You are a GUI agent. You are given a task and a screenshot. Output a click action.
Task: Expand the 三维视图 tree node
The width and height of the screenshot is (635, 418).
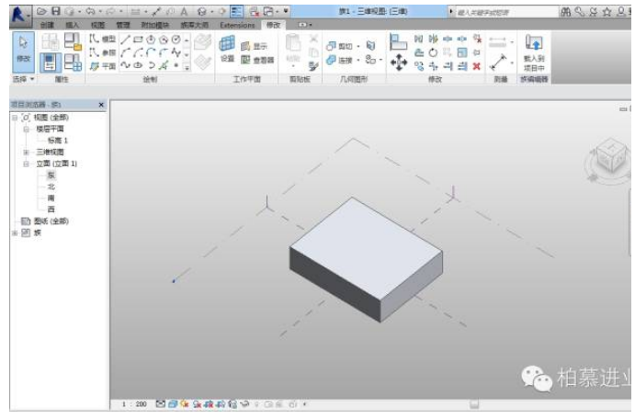coord(27,152)
